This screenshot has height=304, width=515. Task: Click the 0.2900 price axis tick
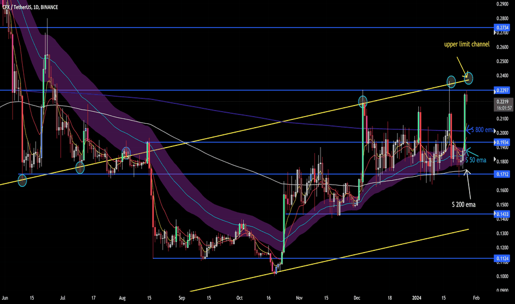502,4
